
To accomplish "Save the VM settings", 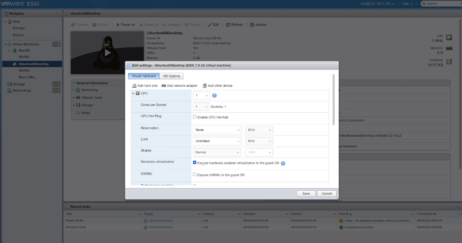I will 306,193.
